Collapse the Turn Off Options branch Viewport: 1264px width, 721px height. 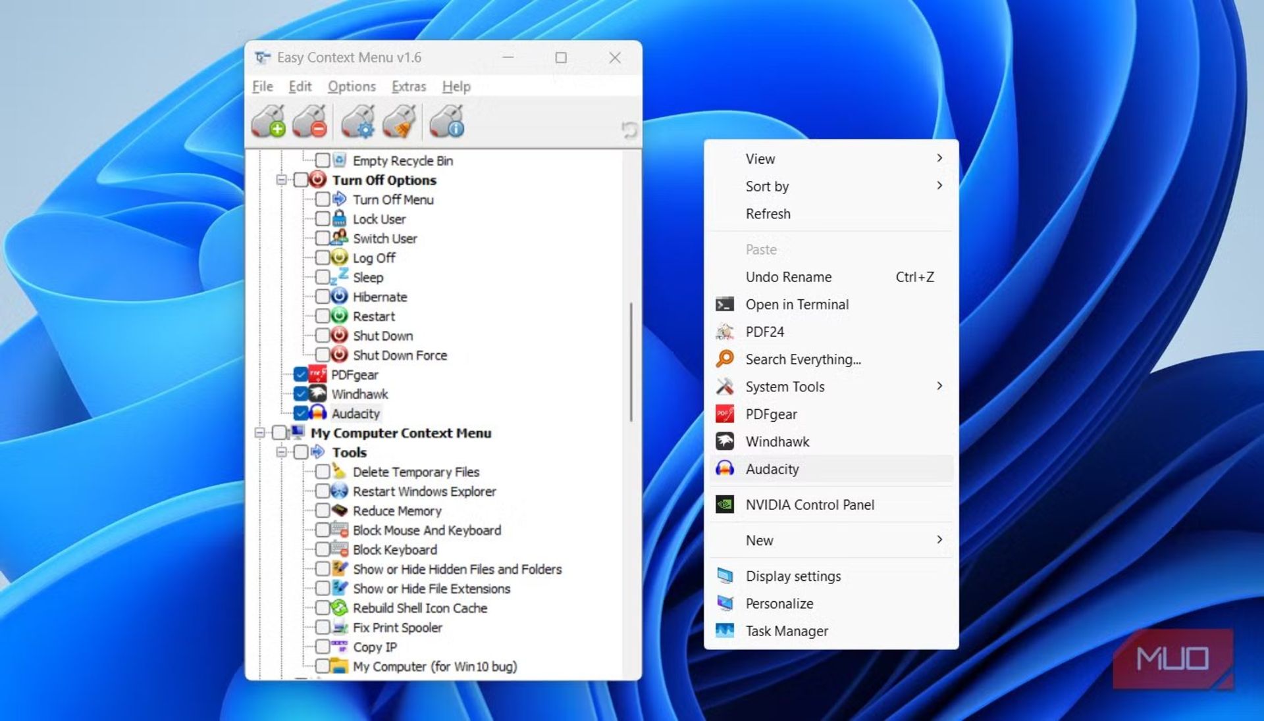coord(282,180)
